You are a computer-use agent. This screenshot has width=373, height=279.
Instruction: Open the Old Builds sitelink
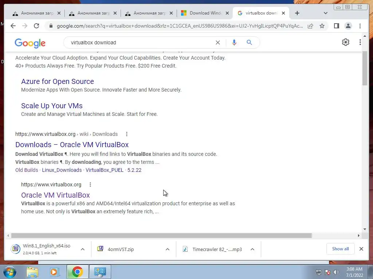27,170
